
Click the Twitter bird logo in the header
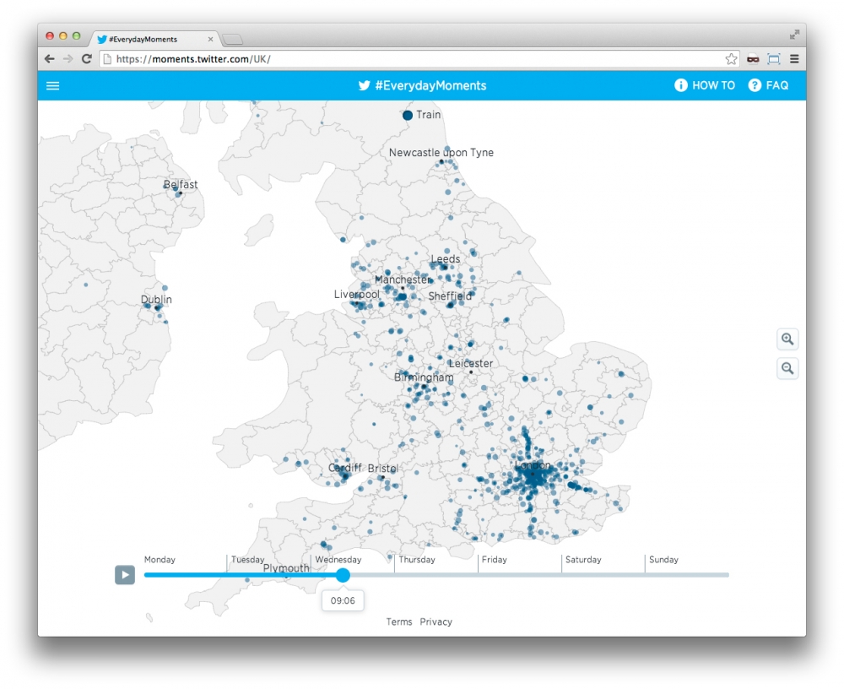pyautogui.click(x=364, y=85)
